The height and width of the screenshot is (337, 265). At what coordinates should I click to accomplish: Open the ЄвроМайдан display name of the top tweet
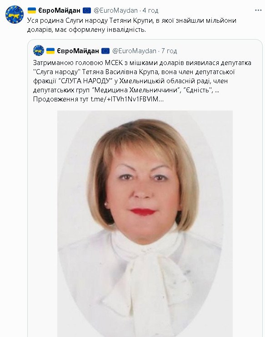pos(59,10)
